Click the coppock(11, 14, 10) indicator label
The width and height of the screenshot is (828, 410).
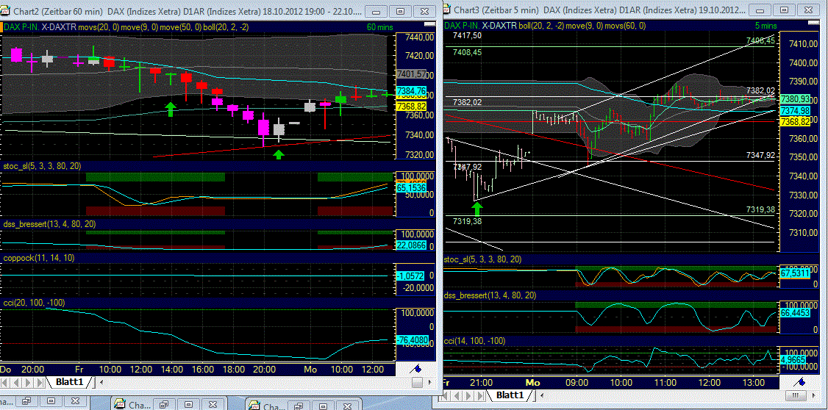(x=39, y=258)
